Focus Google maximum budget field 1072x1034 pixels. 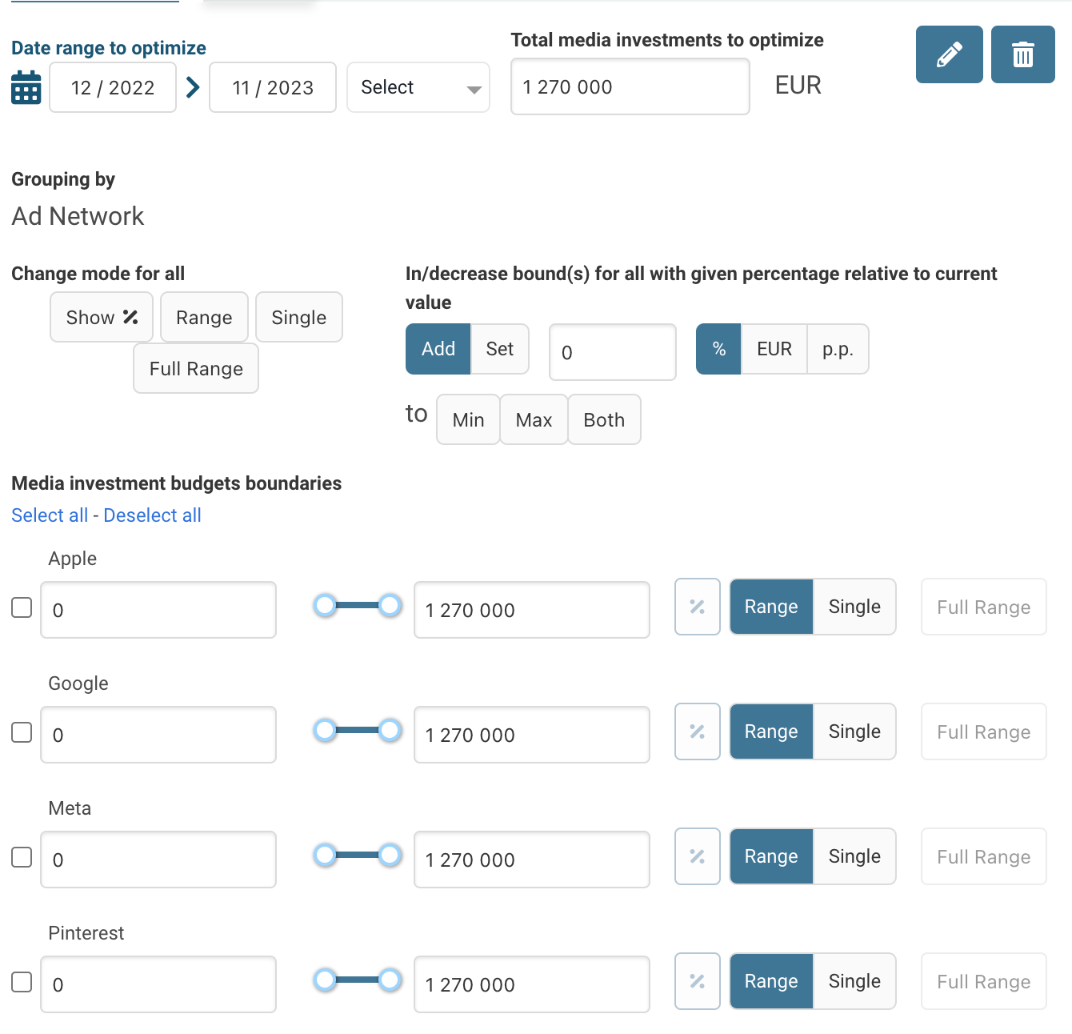(x=532, y=735)
